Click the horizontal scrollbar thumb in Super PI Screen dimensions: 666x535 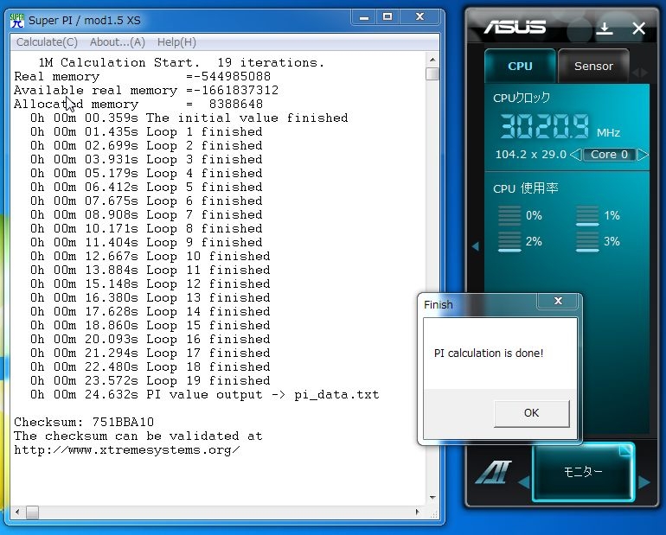coord(32,512)
